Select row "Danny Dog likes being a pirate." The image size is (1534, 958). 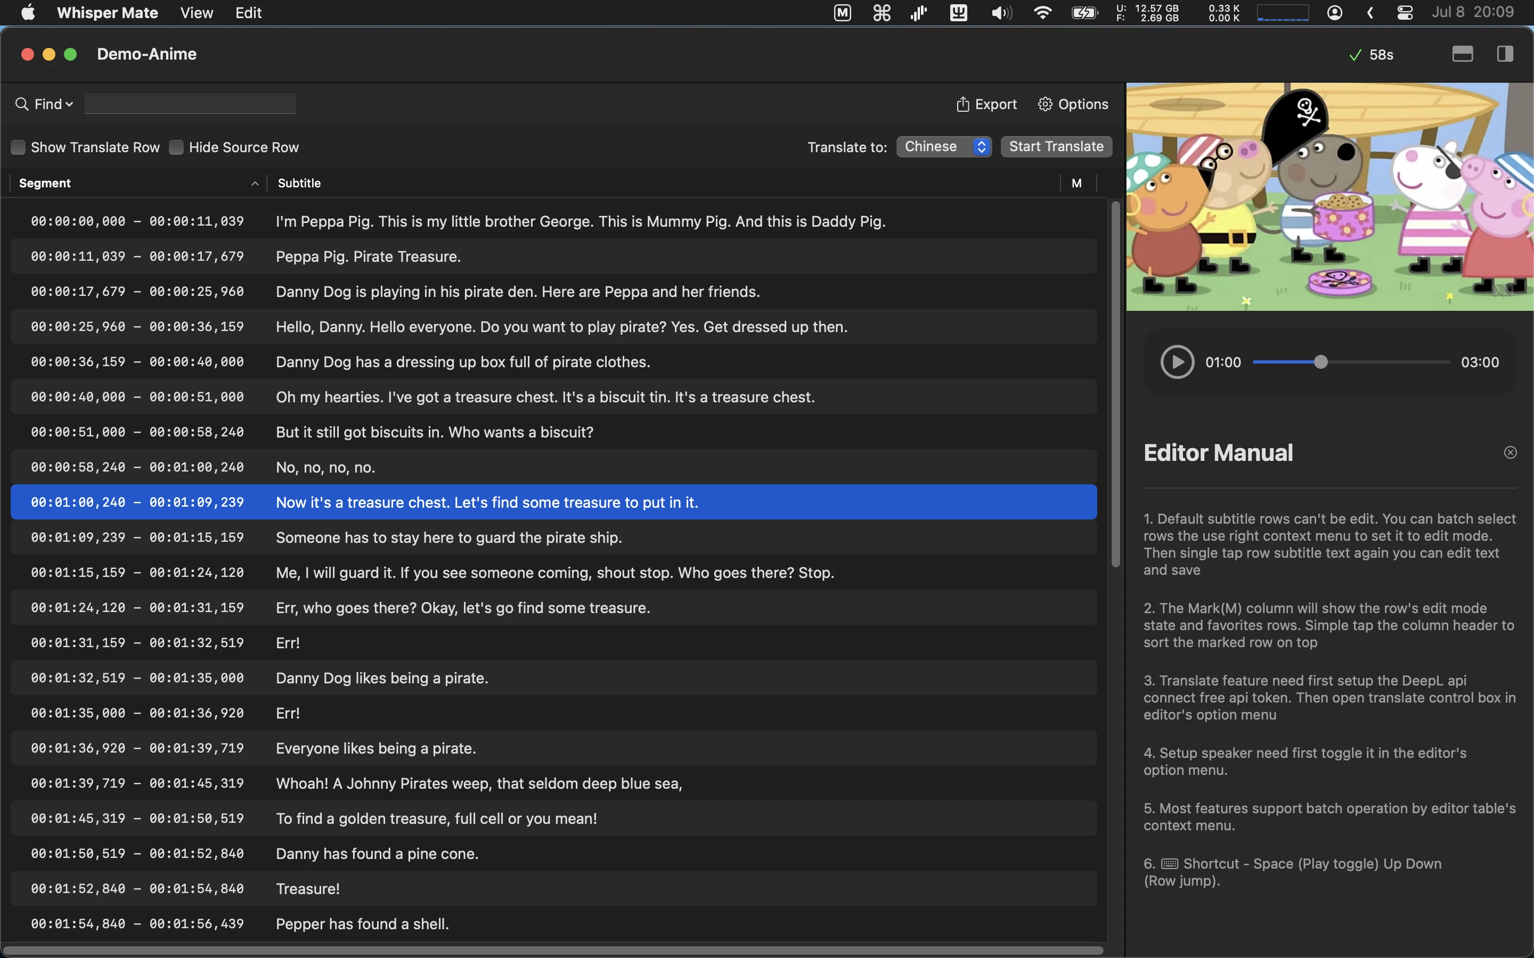[553, 678]
